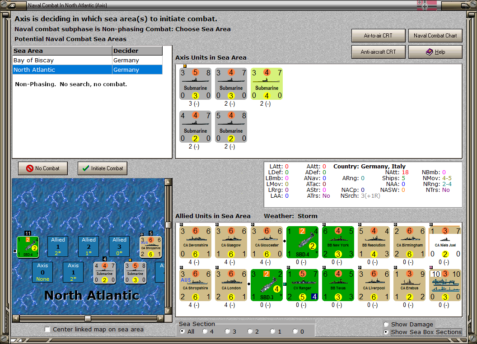477x344 pixels.
Task: Select sea section 1 radio
Action: pyautogui.click(x=272, y=331)
